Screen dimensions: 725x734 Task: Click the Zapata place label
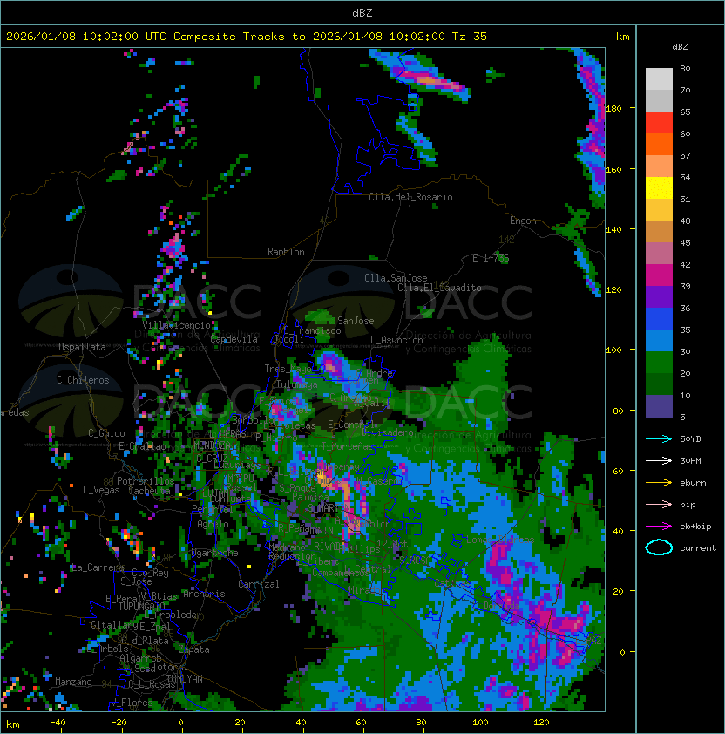click(193, 649)
